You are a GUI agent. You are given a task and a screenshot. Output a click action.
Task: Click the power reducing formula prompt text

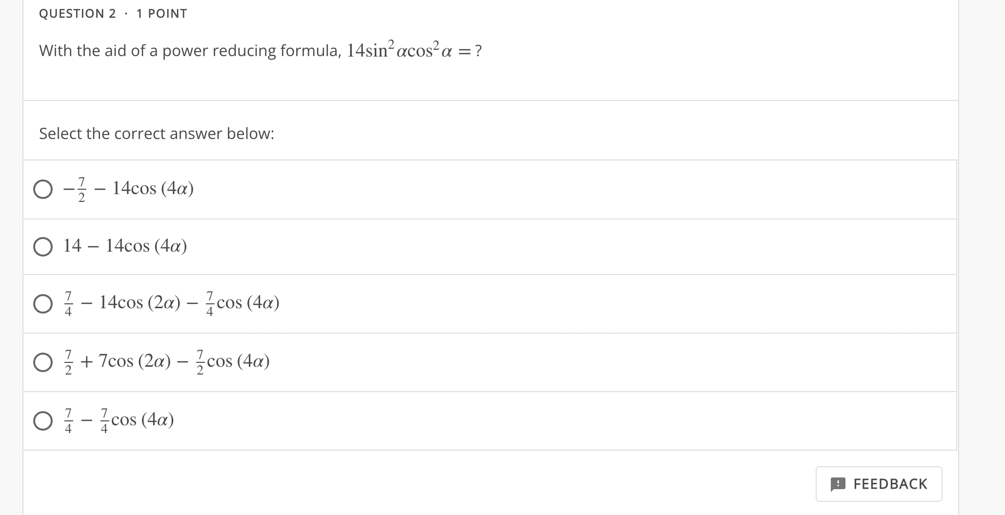coord(190,51)
